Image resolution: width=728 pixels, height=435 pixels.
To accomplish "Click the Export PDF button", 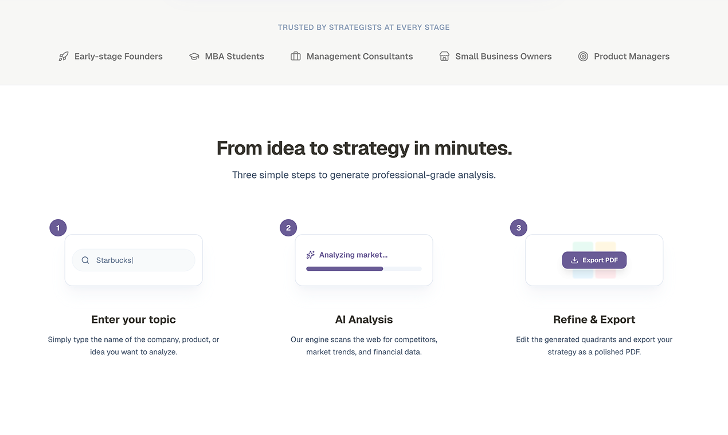I will click(594, 260).
